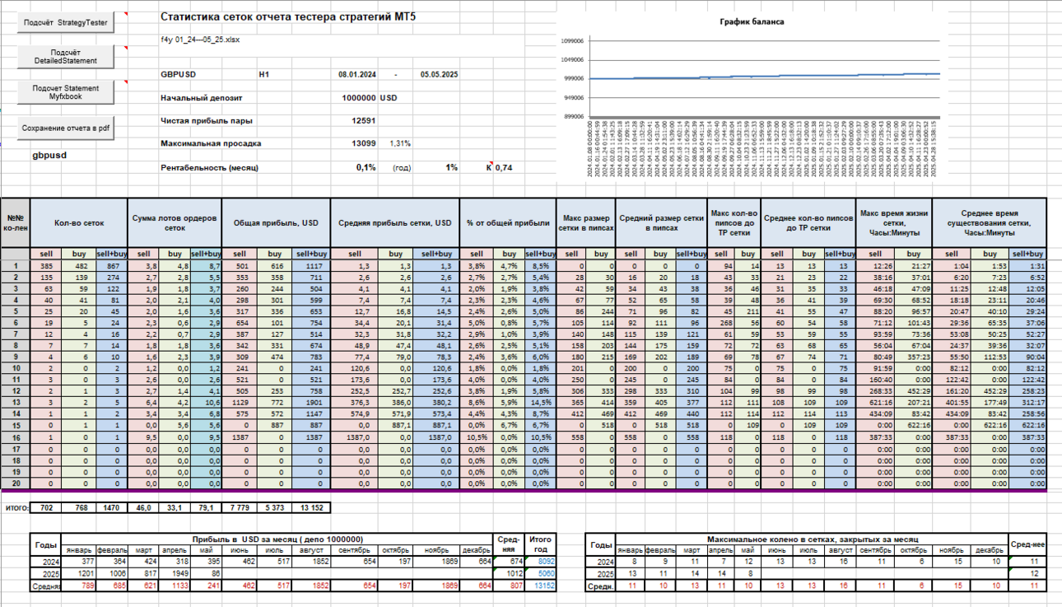Screen dimensions: 1062x607
Task: Click the GBPUSD symbol cell
Action: coord(179,74)
